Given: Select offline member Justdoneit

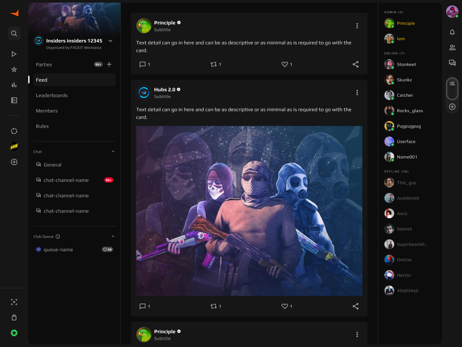Looking at the screenshot, I should coord(402,198).
